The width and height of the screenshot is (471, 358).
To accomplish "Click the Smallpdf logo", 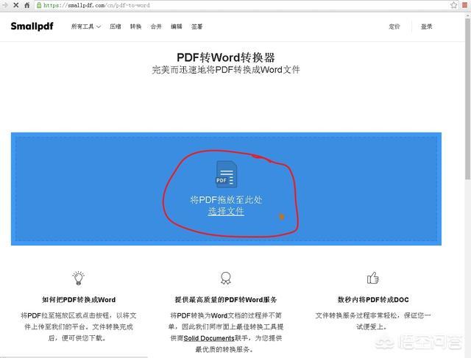I will click(x=32, y=26).
